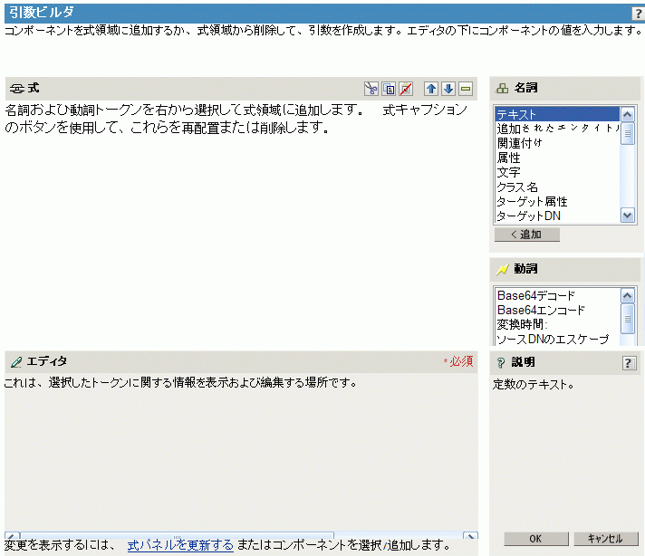This screenshot has height=556, width=645.
Task: Click the 名詞 list scroll up arrow
Action: coord(627,114)
